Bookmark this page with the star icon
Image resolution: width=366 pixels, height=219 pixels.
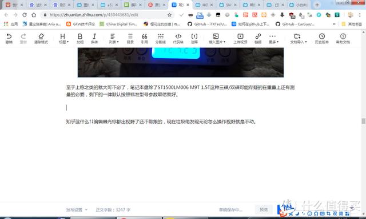coord(169,15)
